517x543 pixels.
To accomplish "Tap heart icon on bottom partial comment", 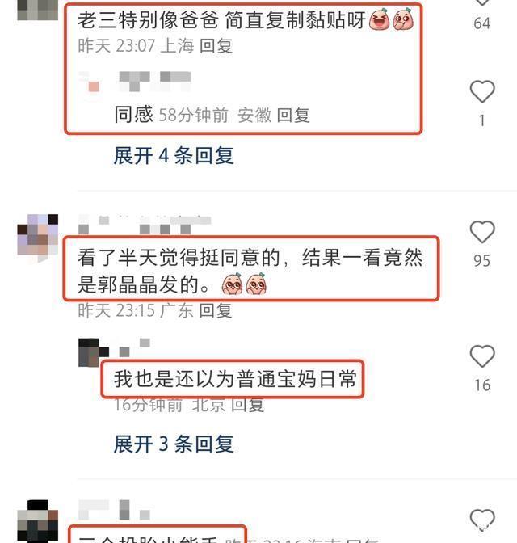I will coord(482,520).
